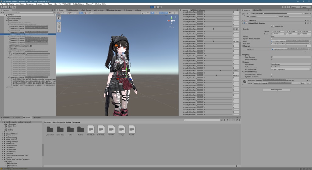The image size is (312, 170).
Task: Open the VRChat SDK menu
Action: 67,4
